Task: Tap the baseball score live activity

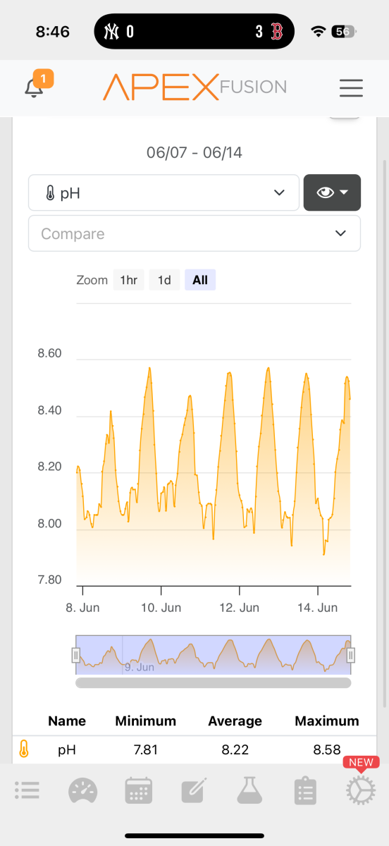Action: click(x=194, y=31)
